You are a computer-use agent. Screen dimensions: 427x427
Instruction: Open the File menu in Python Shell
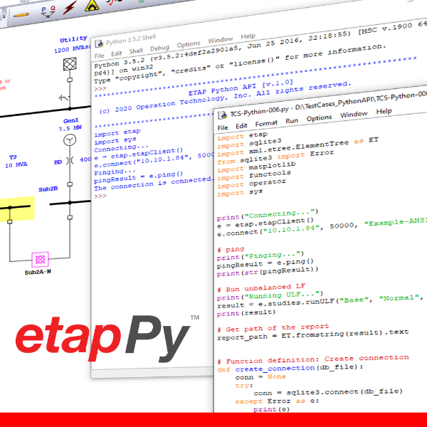coord(99,55)
